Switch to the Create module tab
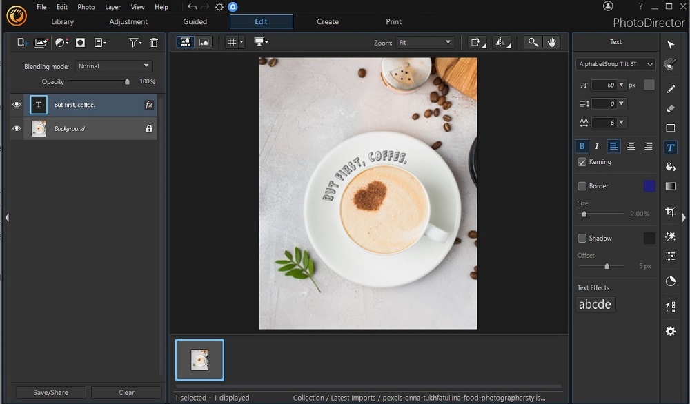 pyautogui.click(x=327, y=21)
